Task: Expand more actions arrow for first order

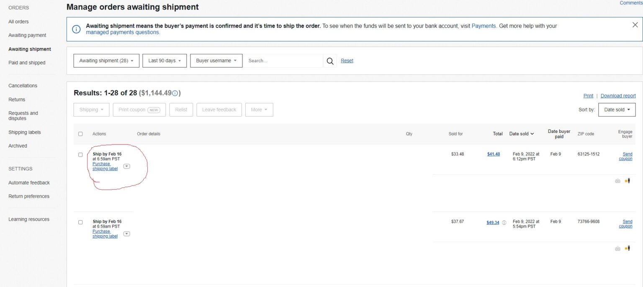Action: pos(127,166)
